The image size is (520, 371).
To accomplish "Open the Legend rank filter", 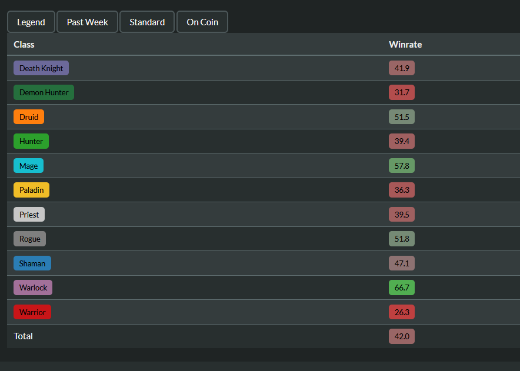I will point(31,22).
